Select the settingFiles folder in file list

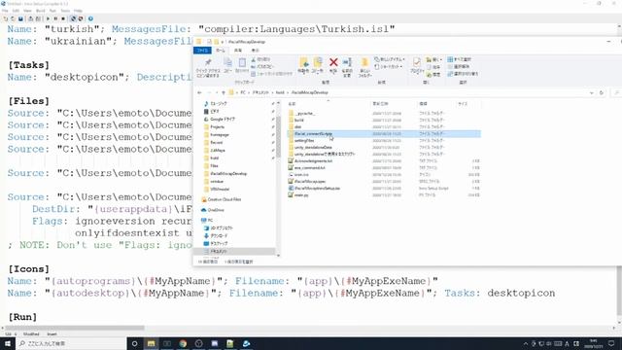304,140
